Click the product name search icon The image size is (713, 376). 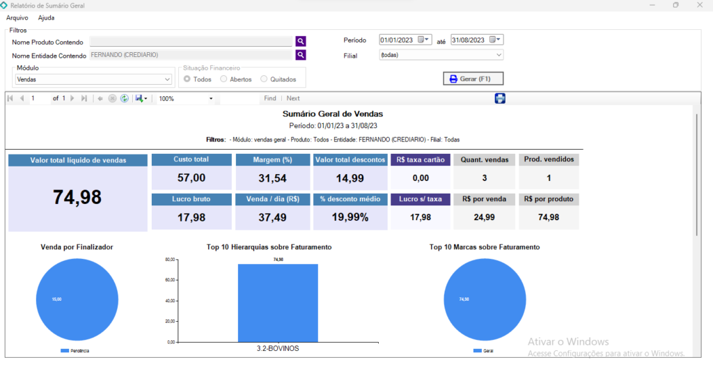tap(301, 41)
